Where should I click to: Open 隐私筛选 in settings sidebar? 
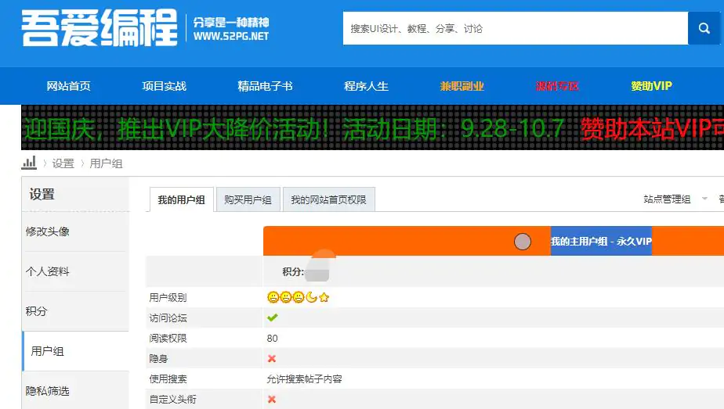click(48, 392)
